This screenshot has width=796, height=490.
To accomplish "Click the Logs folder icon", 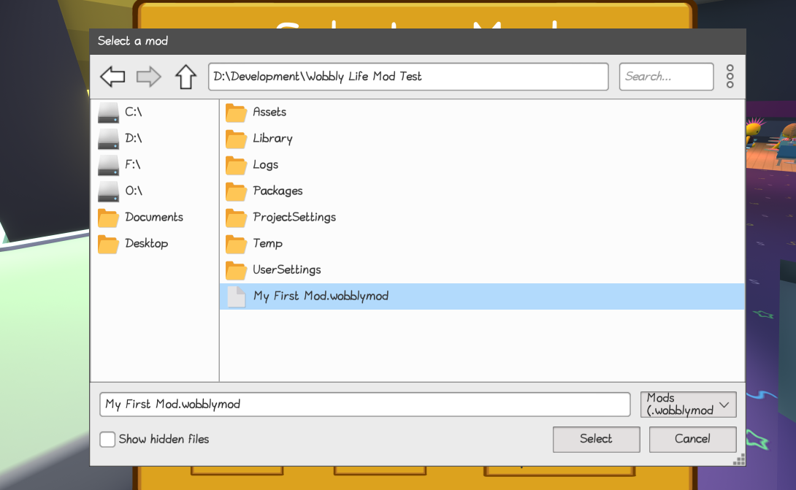I will click(x=236, y=166).
